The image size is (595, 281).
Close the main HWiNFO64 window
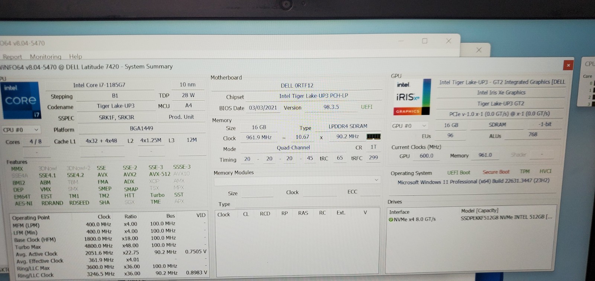448,41
